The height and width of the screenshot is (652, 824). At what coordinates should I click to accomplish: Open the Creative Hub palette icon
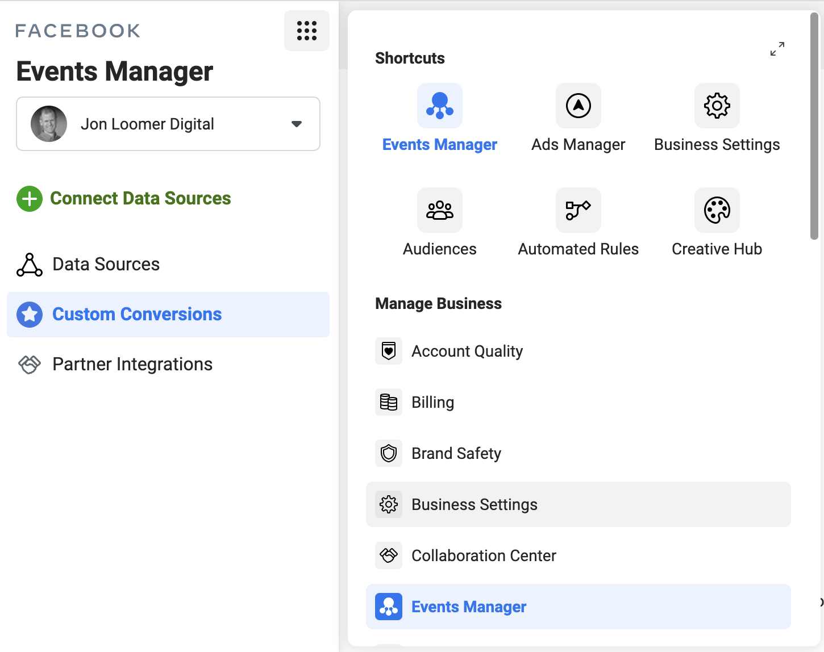717,210
